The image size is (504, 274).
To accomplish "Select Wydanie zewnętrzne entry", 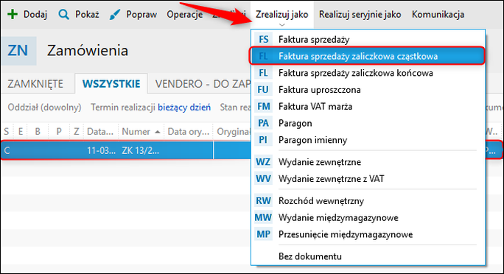I will (368, 162).
